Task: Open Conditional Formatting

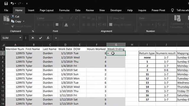Action: 177,21
